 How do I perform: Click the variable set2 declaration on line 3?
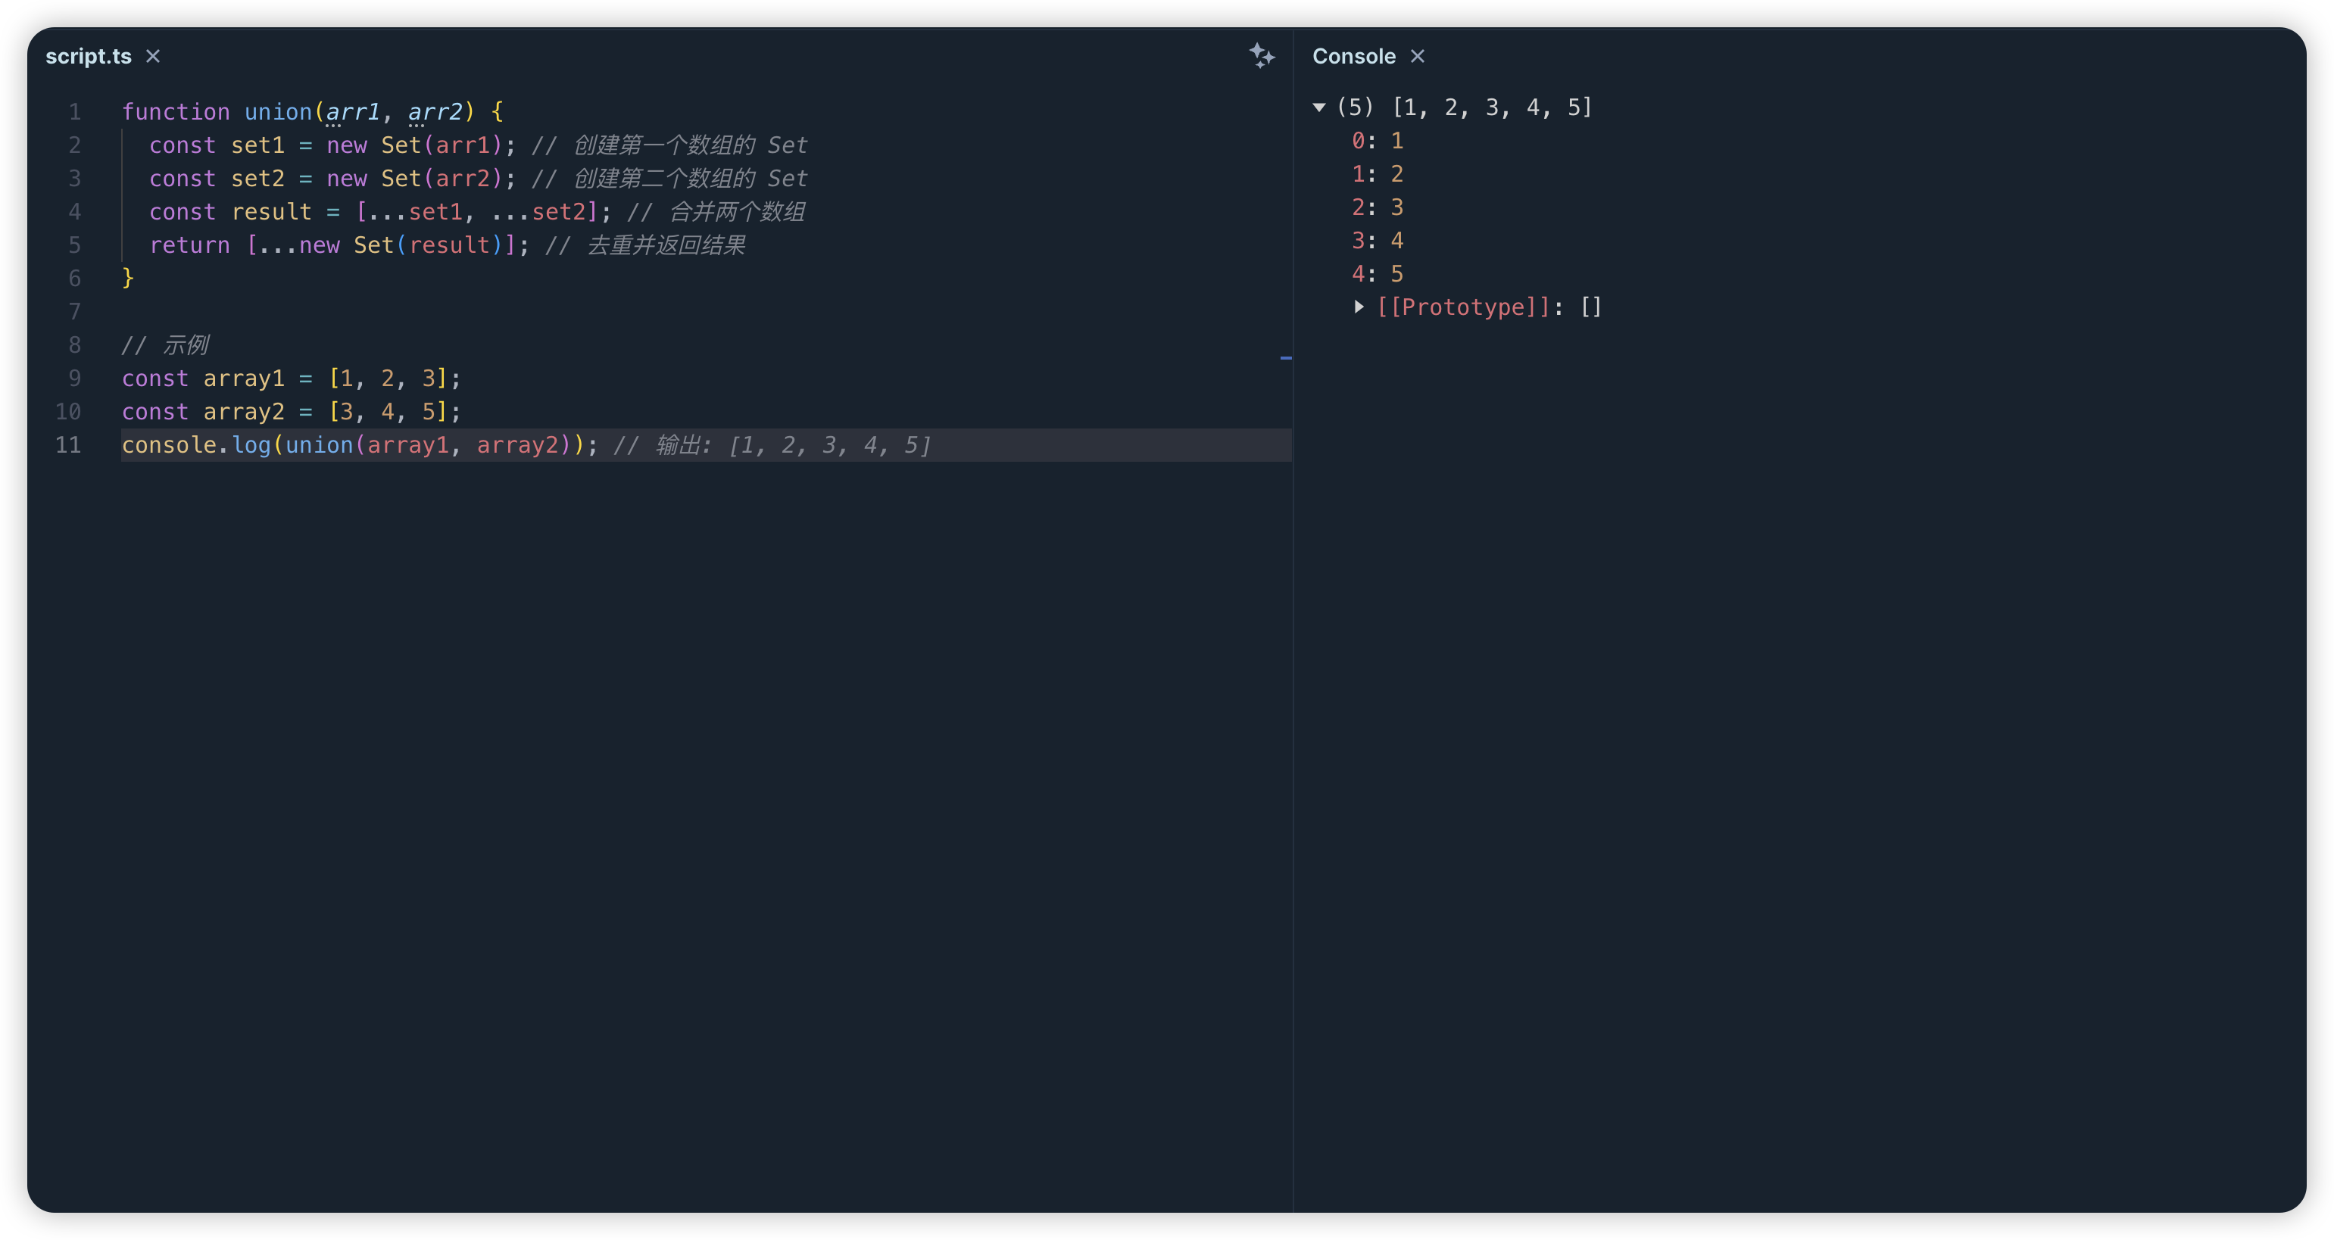pos(257,179)
